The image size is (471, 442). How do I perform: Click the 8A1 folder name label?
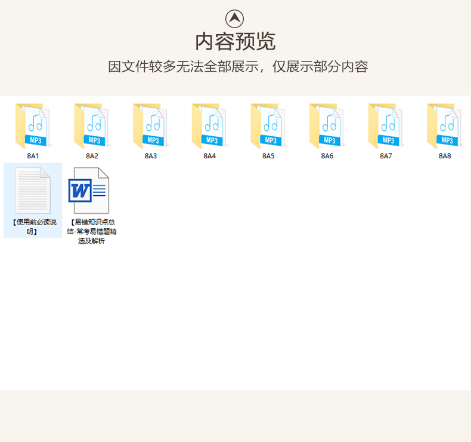33,156
